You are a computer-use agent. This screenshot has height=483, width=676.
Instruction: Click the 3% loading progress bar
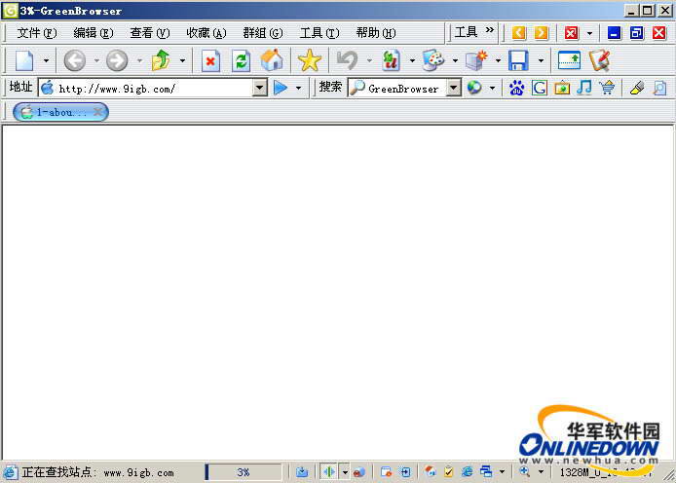point(244,471)
